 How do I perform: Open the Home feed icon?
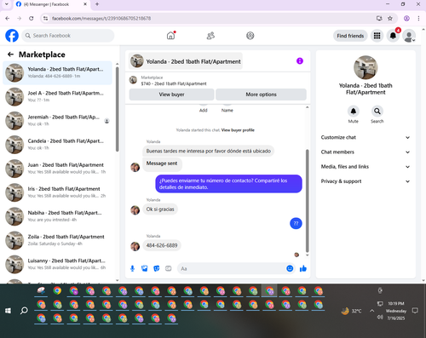(170, 36)
